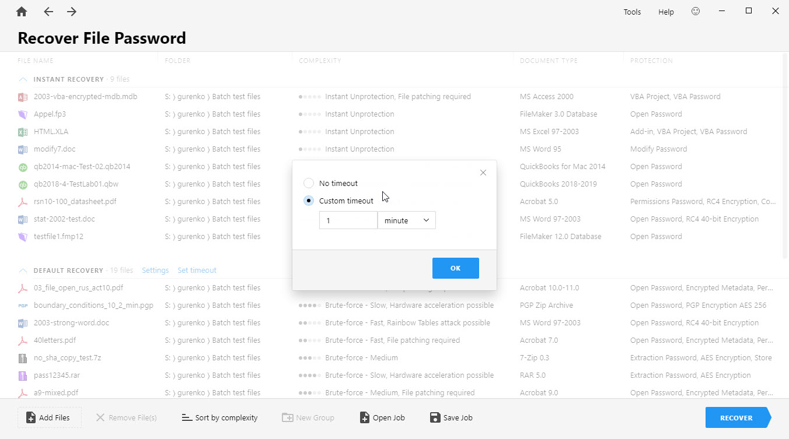Viewport: 789px width, 439px height.
Task: Open the Tools menu
Action: tap(632, 12)
